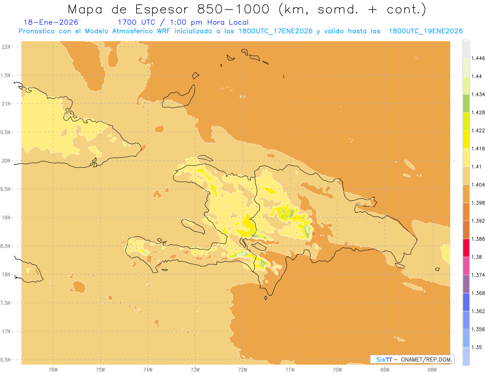Click the 69W longitude label
The height and width of the screenshot is (375, 485).
coord(385,369)
